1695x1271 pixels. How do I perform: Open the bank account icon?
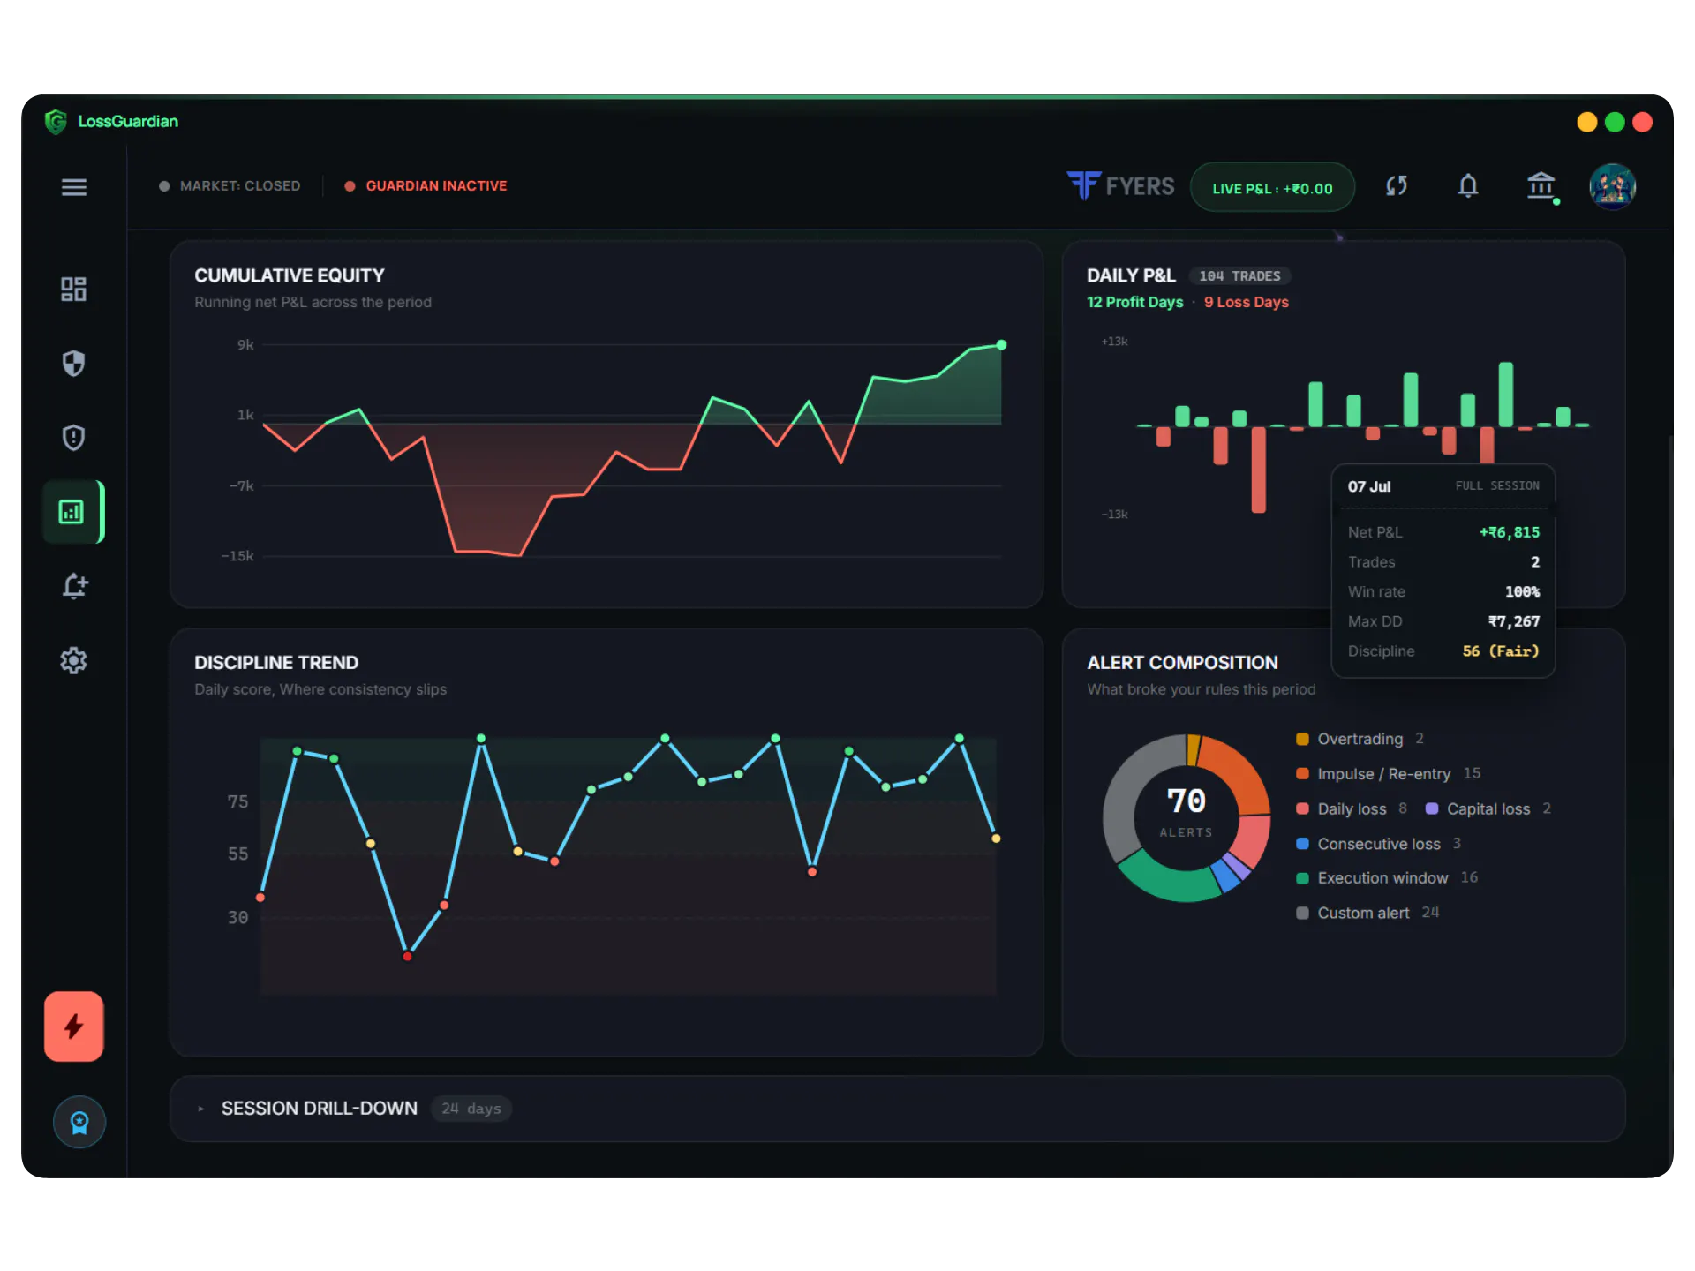point(1541,186)
